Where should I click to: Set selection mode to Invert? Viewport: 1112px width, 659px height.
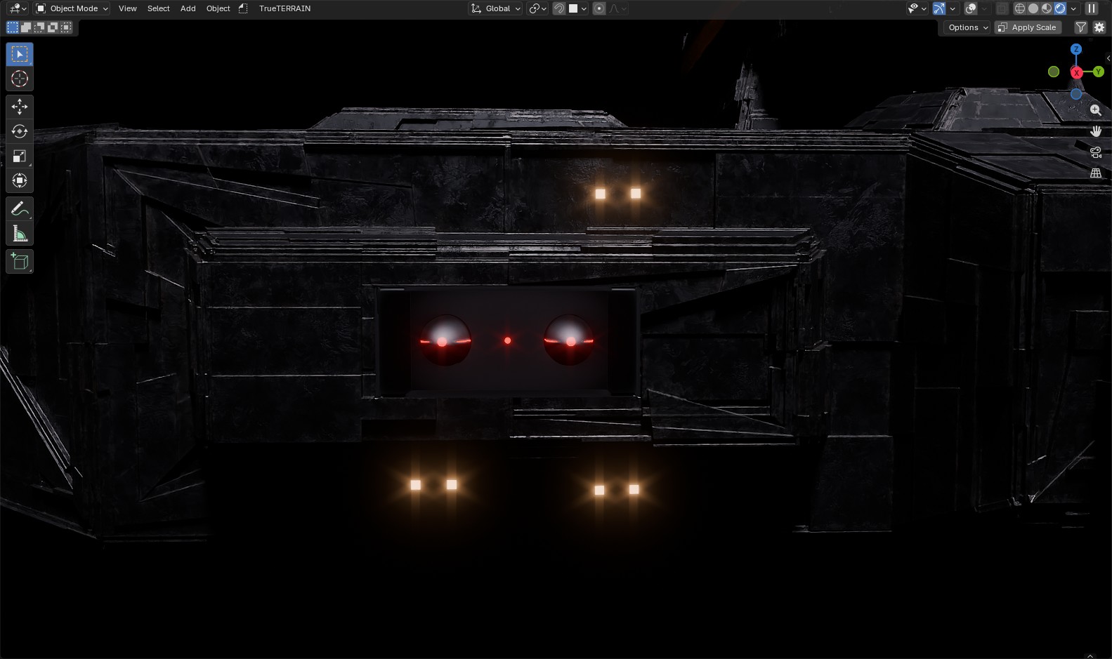tap(53, 27)
